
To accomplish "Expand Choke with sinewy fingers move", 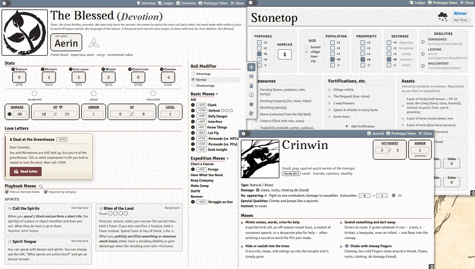I will tap(341, 246).
